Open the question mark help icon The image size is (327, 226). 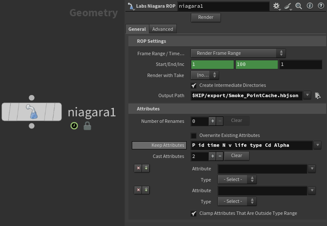point(320,6)
